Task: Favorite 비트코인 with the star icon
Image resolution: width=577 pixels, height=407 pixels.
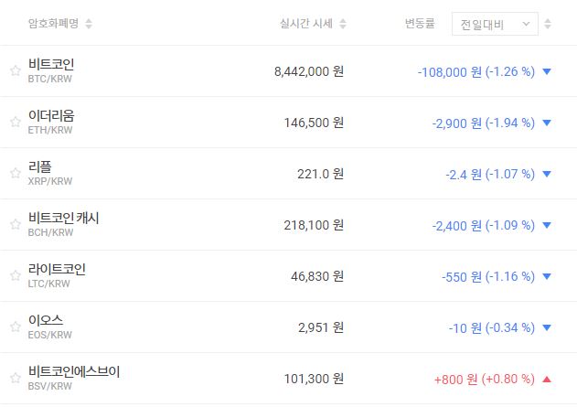Action: point(15,70)
